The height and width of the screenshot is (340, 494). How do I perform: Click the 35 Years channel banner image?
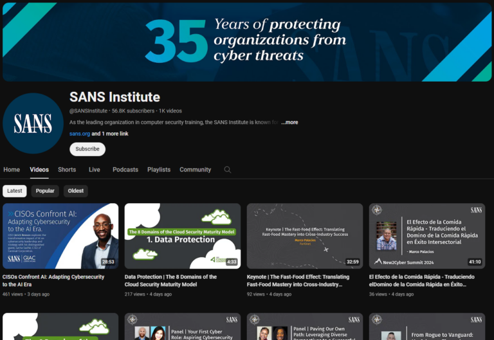247,42
